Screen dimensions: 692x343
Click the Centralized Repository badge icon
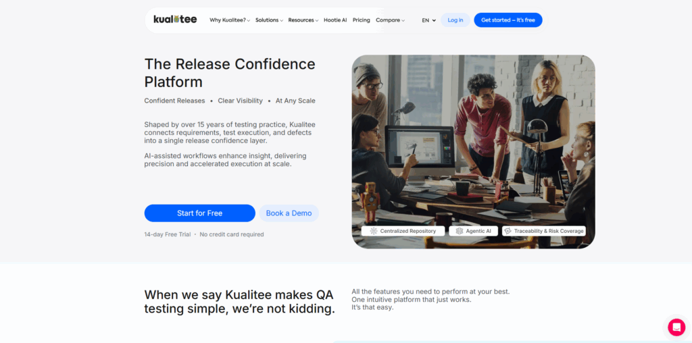(x=373, y=231)
